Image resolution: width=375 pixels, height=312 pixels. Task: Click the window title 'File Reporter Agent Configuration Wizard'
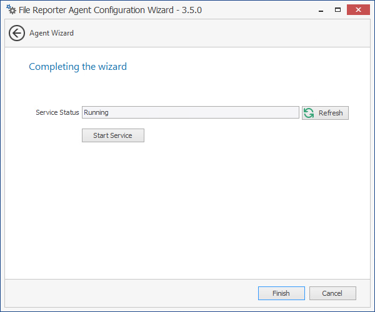click(x=96, y=10)
